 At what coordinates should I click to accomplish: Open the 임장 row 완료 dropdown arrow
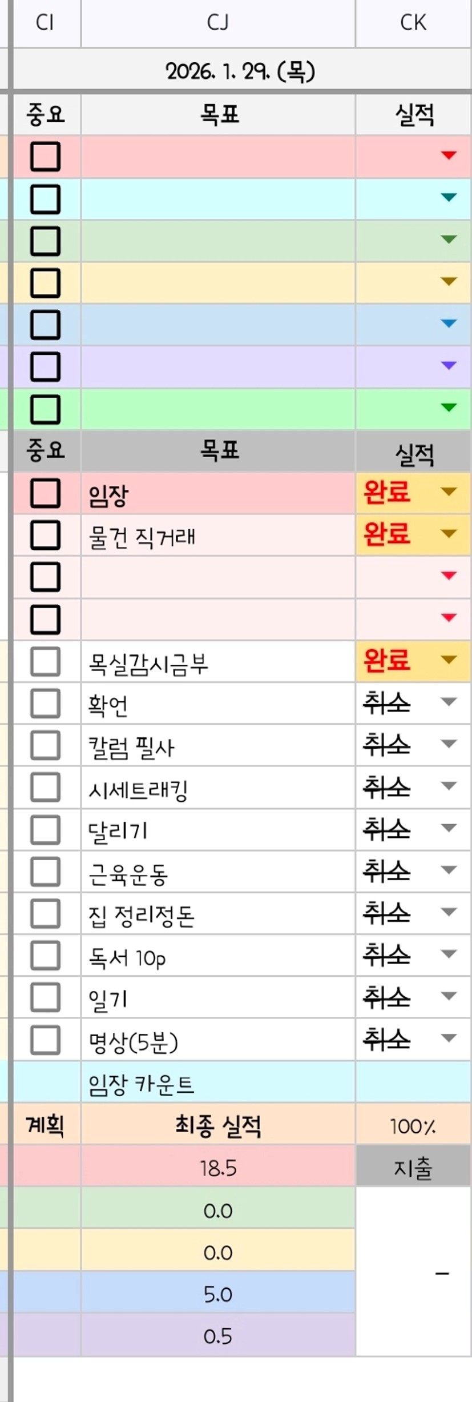(x=449, y=492)
